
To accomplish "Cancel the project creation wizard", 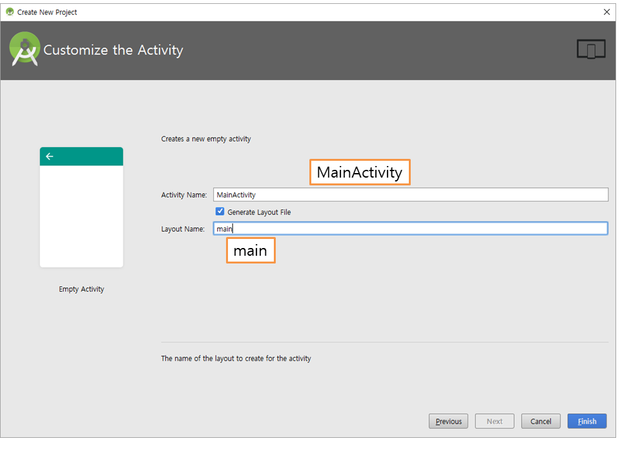I will 541,421.
